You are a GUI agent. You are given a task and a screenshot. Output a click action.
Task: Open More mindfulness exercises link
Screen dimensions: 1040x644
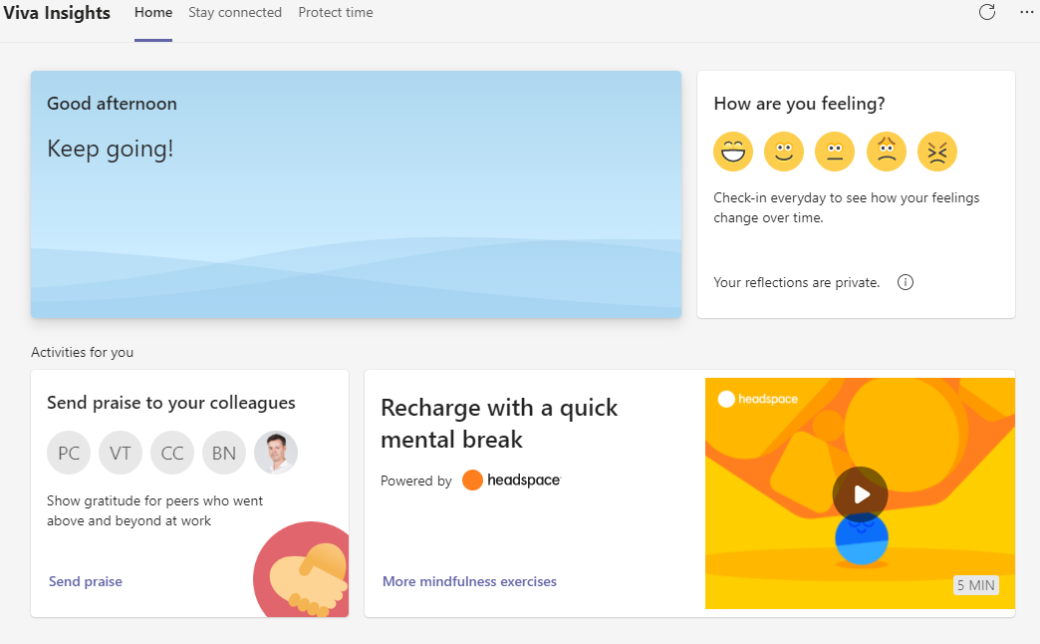coord(469,581)
